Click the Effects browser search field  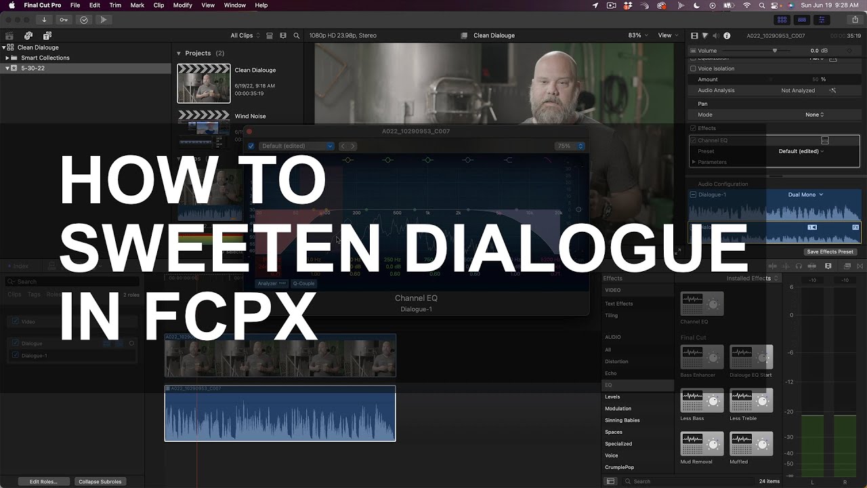688,481
